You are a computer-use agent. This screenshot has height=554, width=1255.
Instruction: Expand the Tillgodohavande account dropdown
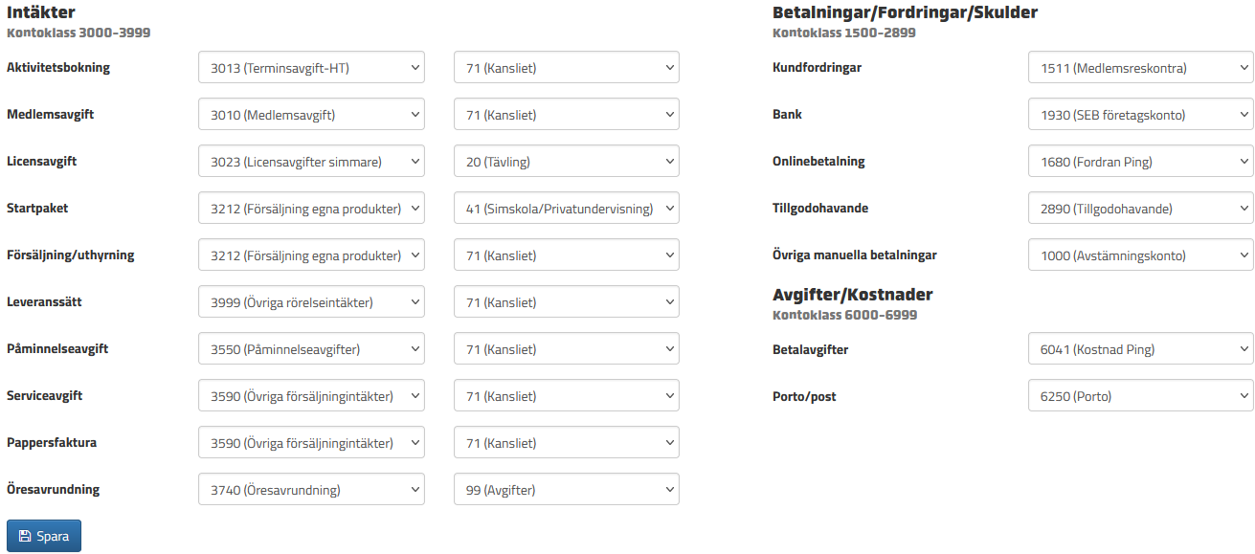[x=1140, y=209]
